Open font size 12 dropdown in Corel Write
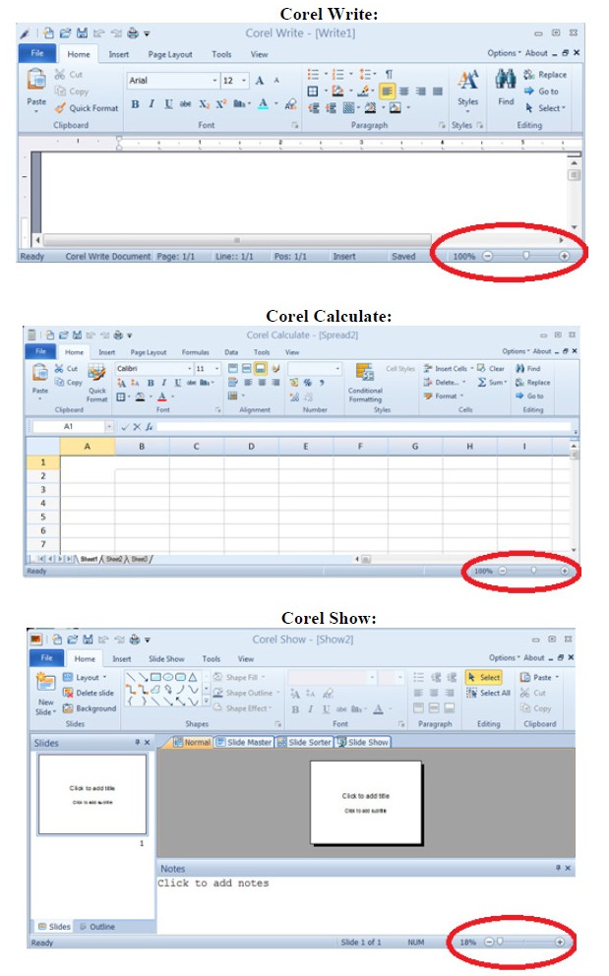 (x=244, y=81)
